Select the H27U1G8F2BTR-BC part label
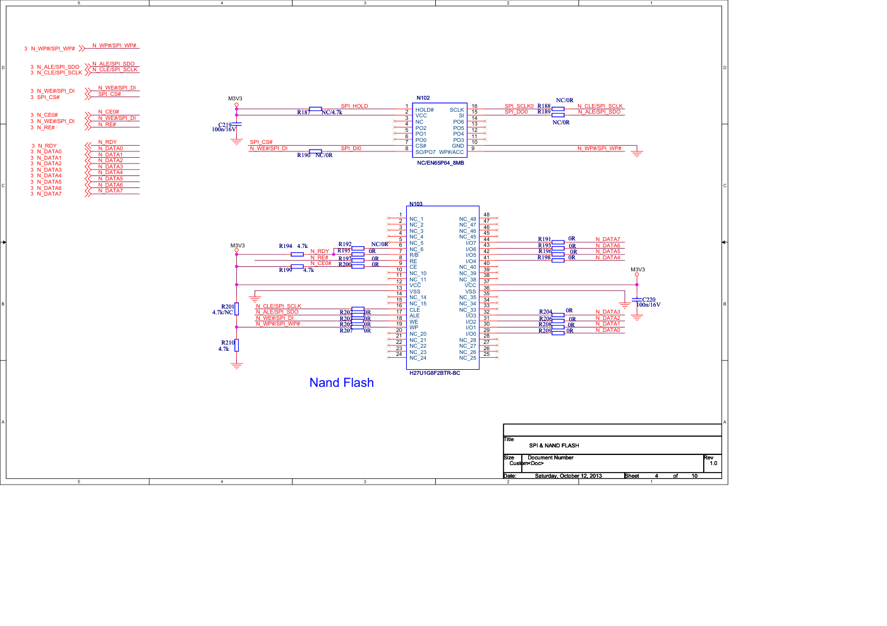The height and width of the screenshot is (626, 887). 435,374
